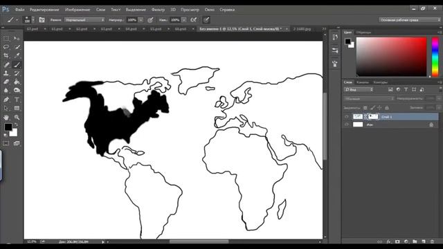Select the Hand tool
Image resolution: width=443 pixels, height=249 pixels.
tap(6, 117)
